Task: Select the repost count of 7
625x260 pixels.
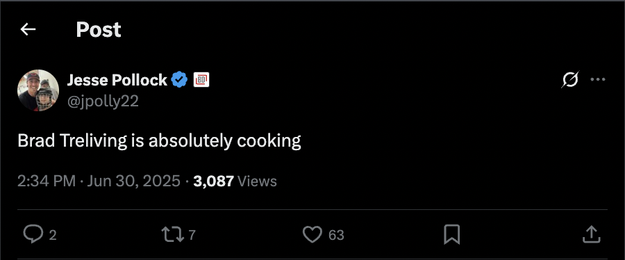Action: click(x=192, y=235)
